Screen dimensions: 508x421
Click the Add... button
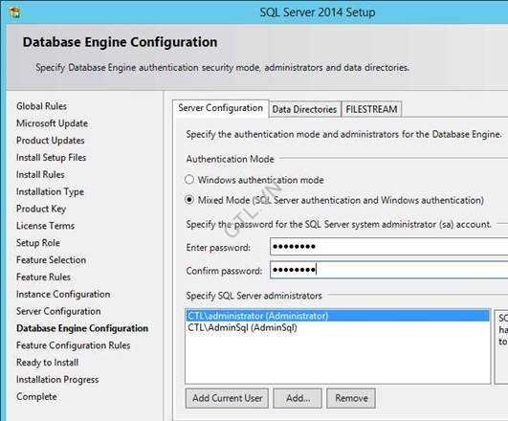(x=298, y=398)
